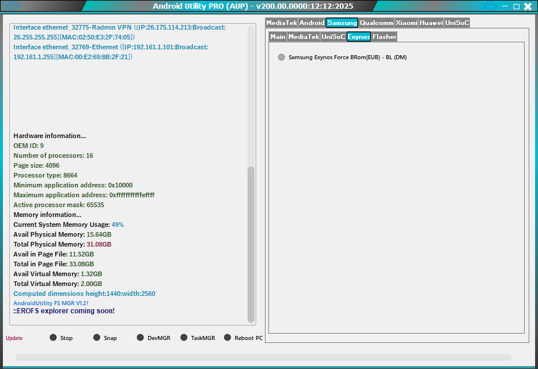Click the Android icon beside the minimize button

click(x=490, y=6)
